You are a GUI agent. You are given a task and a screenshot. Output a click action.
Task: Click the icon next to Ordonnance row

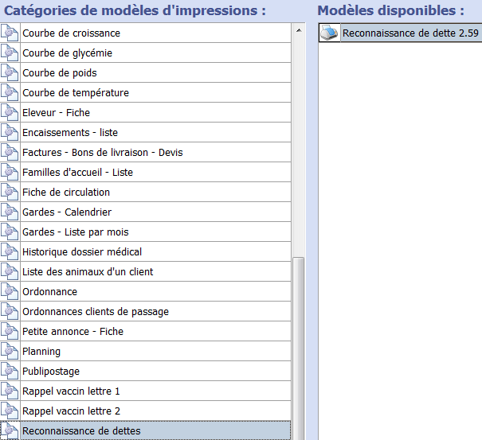point(10,291)
